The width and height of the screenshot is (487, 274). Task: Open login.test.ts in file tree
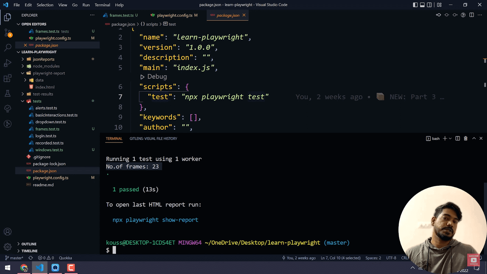point(46,136)
